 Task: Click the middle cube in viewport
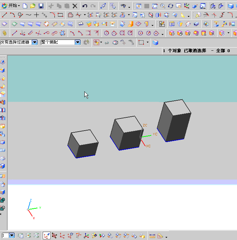(126, 134)
